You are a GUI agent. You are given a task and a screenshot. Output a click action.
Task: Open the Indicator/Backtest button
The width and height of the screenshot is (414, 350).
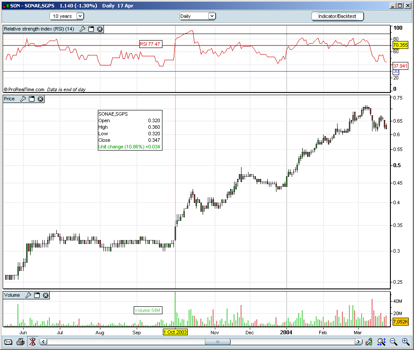[338, 16]
